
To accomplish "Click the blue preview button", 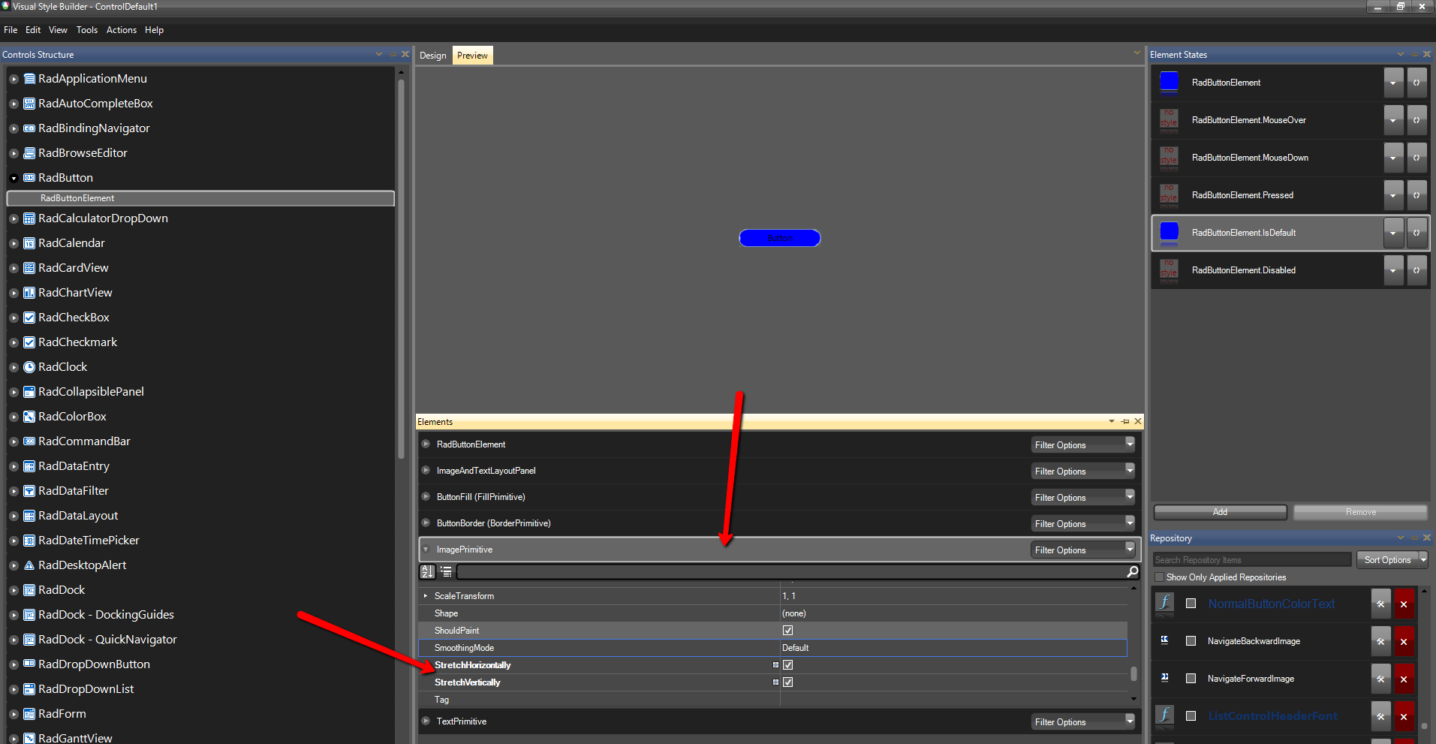I will (x=780, y=238).
